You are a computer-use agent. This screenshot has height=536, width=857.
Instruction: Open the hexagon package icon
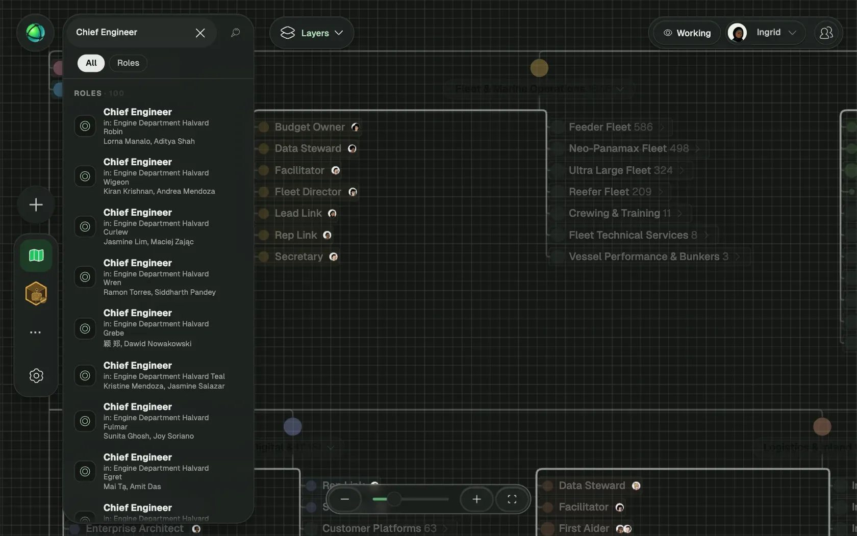coord(36,294)
